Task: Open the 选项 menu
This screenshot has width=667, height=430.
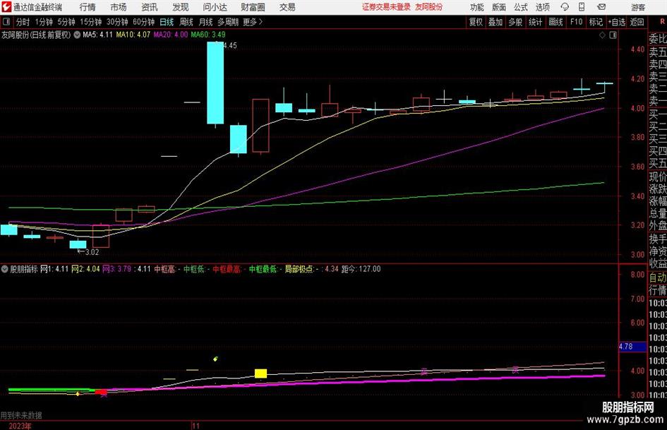Action: click(542, 7)
